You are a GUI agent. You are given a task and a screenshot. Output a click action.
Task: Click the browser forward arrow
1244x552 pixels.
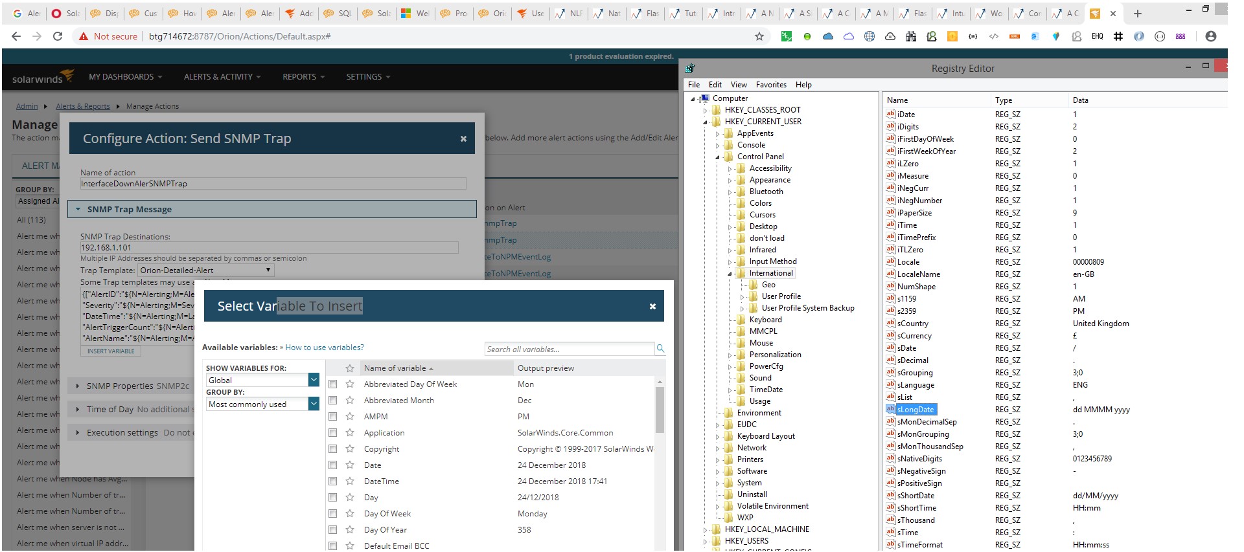(x=37, y=36)
